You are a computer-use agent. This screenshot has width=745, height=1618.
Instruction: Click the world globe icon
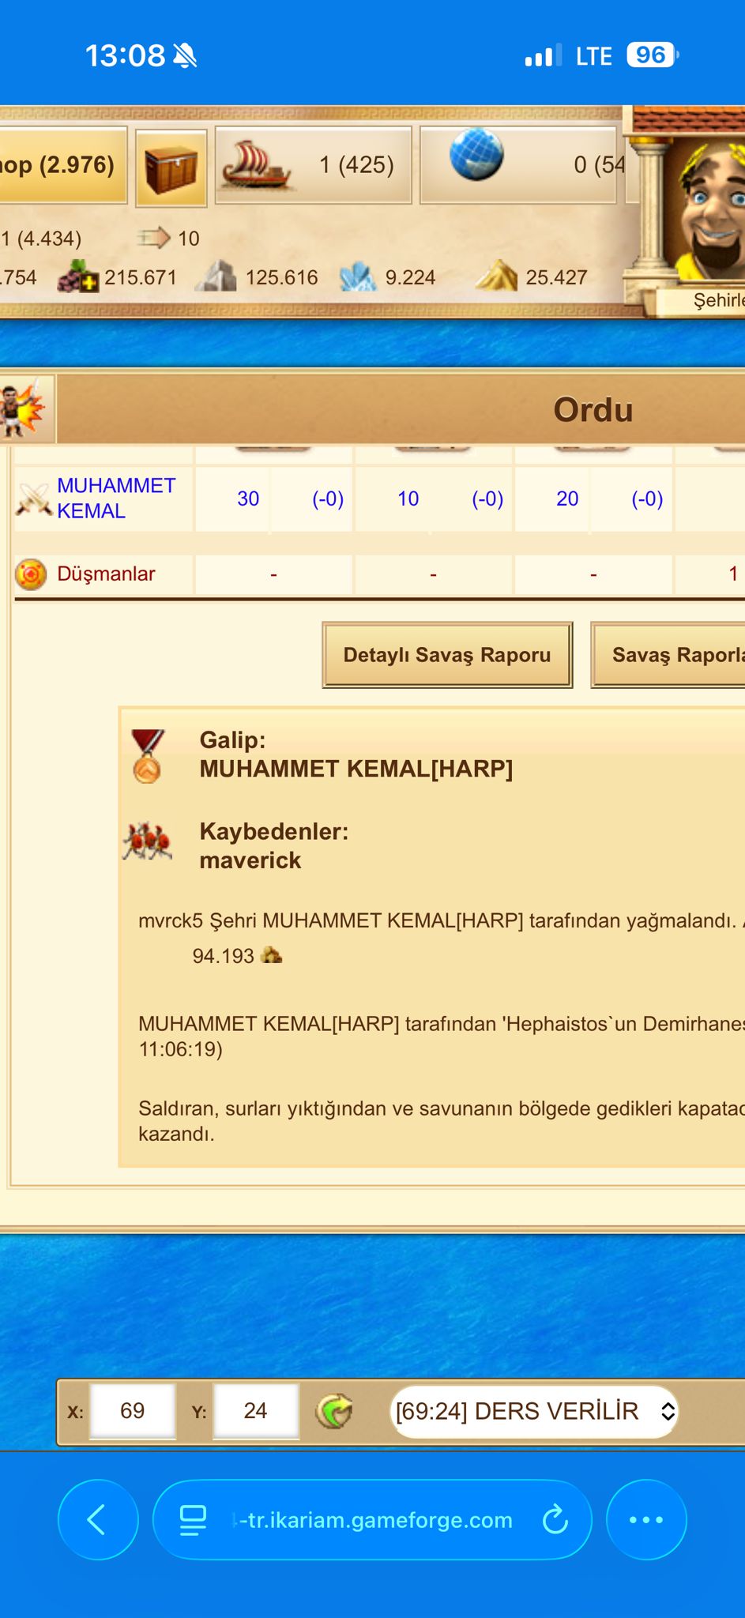pyautogui.click(x=476, y=154)
